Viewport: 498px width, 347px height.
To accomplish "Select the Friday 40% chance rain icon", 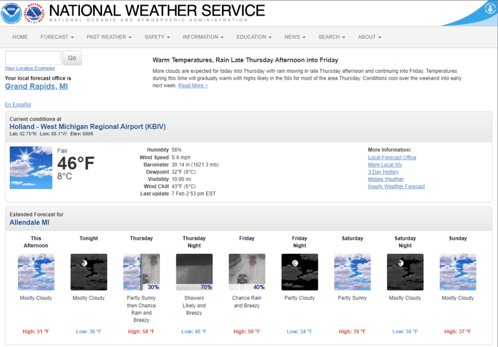I will pyautogui.click(x=247, y=272).
